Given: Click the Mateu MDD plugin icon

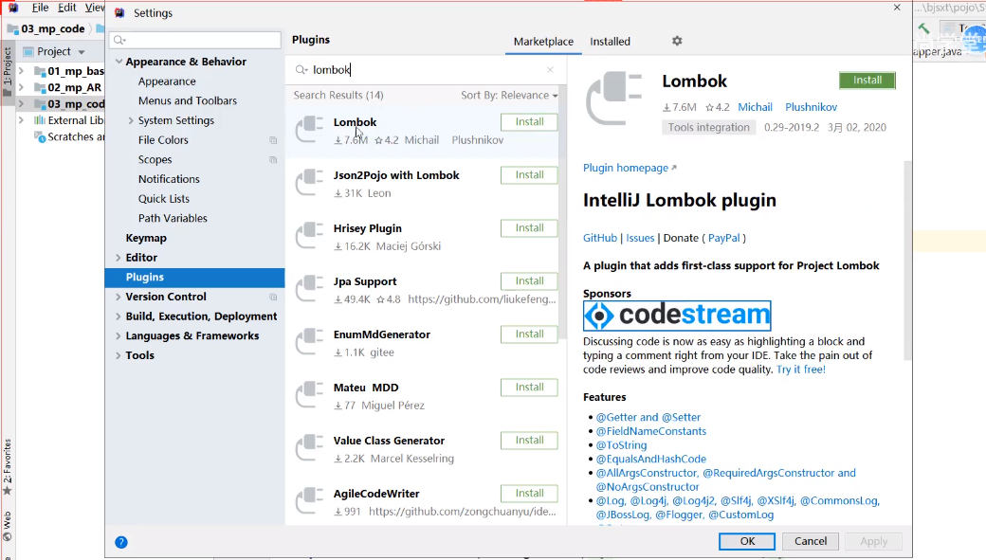Looking at the screenshot, I should pyautogui.click(x=309, y=395).
